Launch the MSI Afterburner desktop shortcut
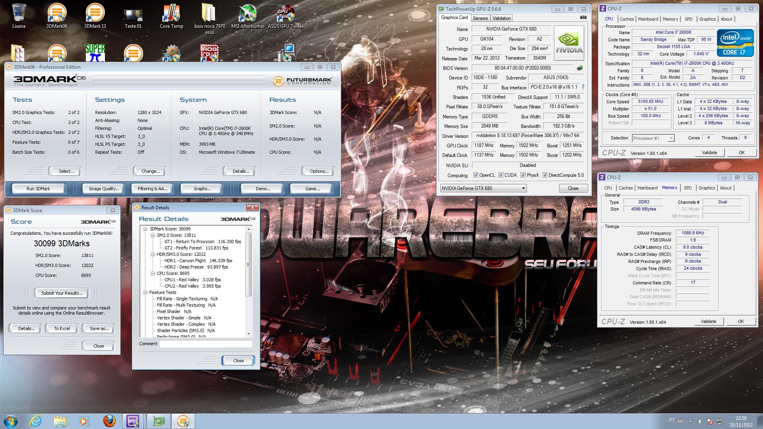Viewport: 763px width, 429px height. click(x=248, y=16)
